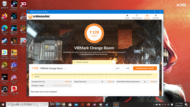Viewport: 190px width, 107px height.
Task: Click the VRMark taskbar button
Action: 116,104
